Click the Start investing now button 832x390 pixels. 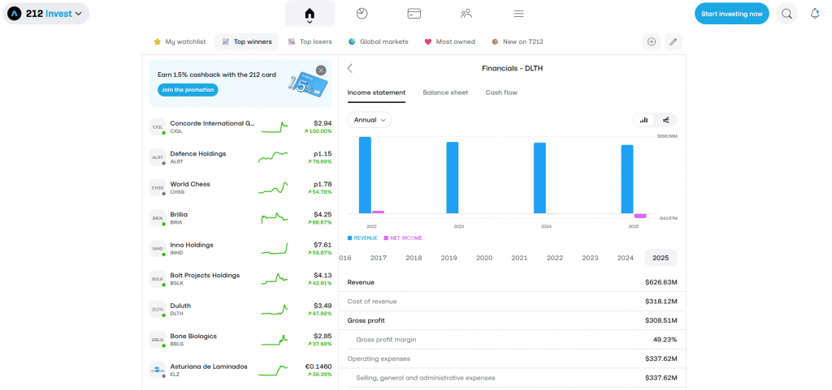point(731,14)
